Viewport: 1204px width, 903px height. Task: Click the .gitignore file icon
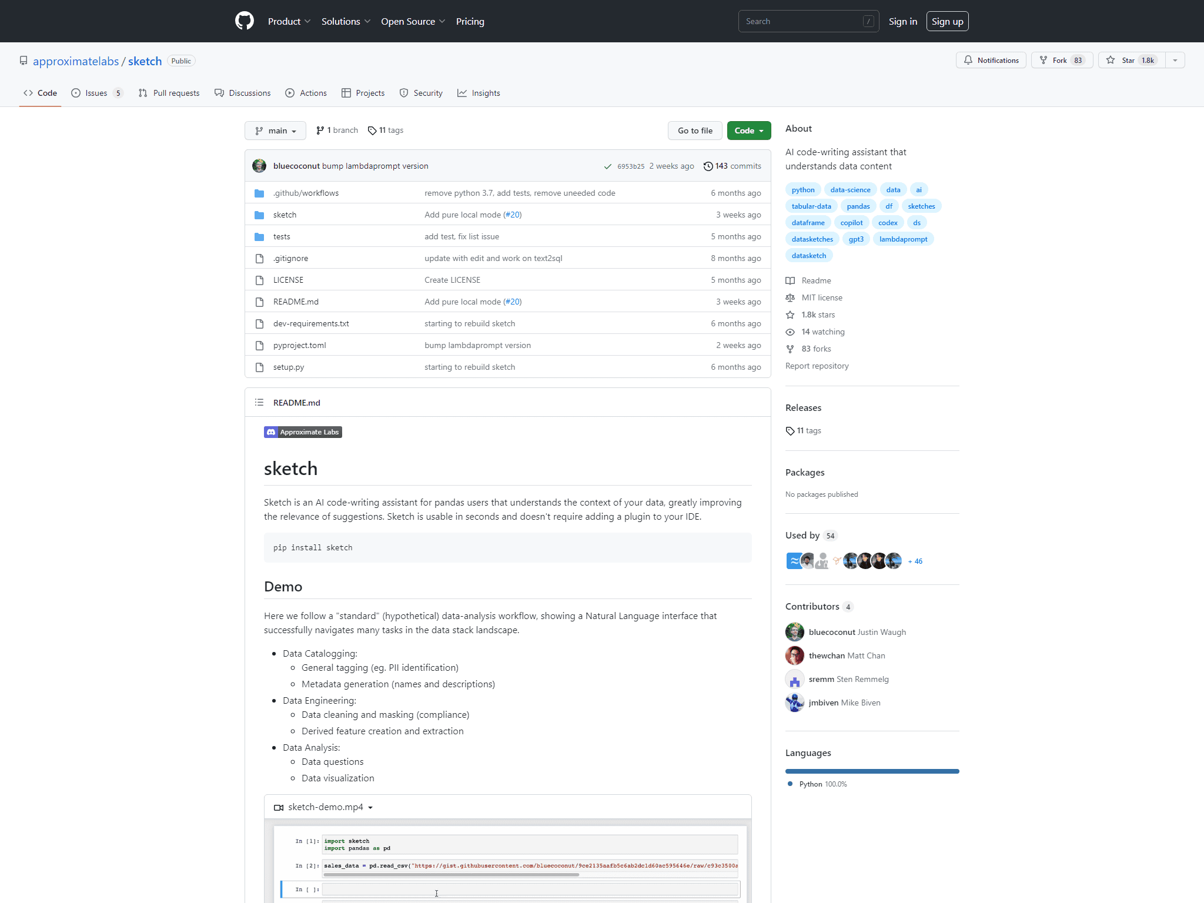click(x=259, y=259)
